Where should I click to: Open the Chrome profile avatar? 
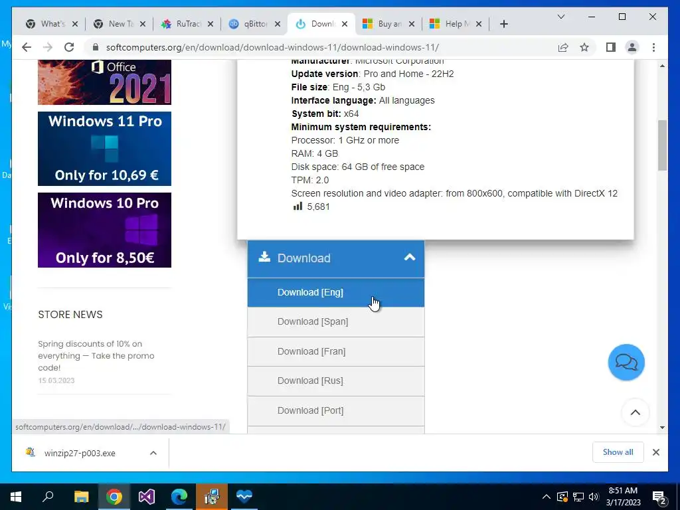click(x=632, y=47)
